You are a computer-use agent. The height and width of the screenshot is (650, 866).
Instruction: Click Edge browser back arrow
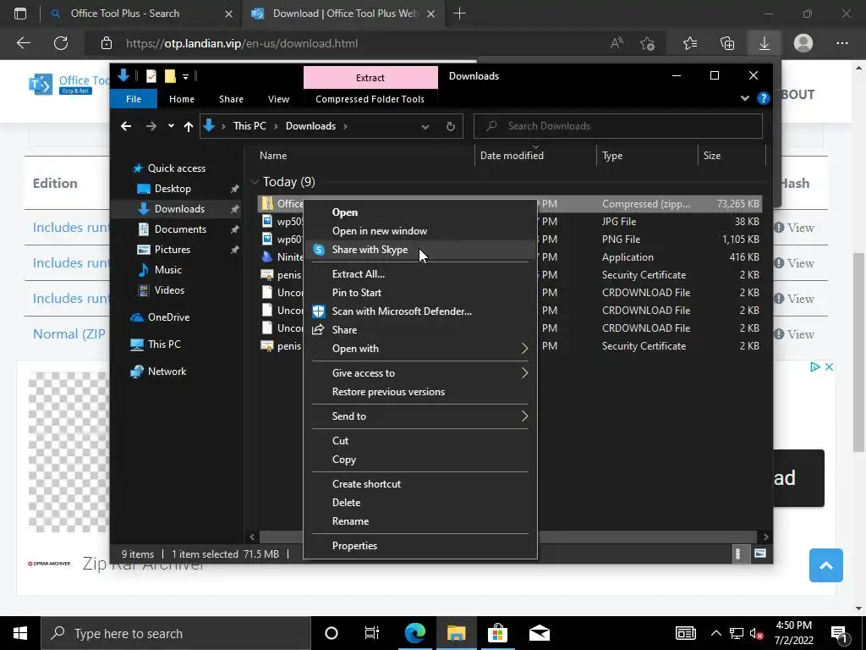pos(23,43)
